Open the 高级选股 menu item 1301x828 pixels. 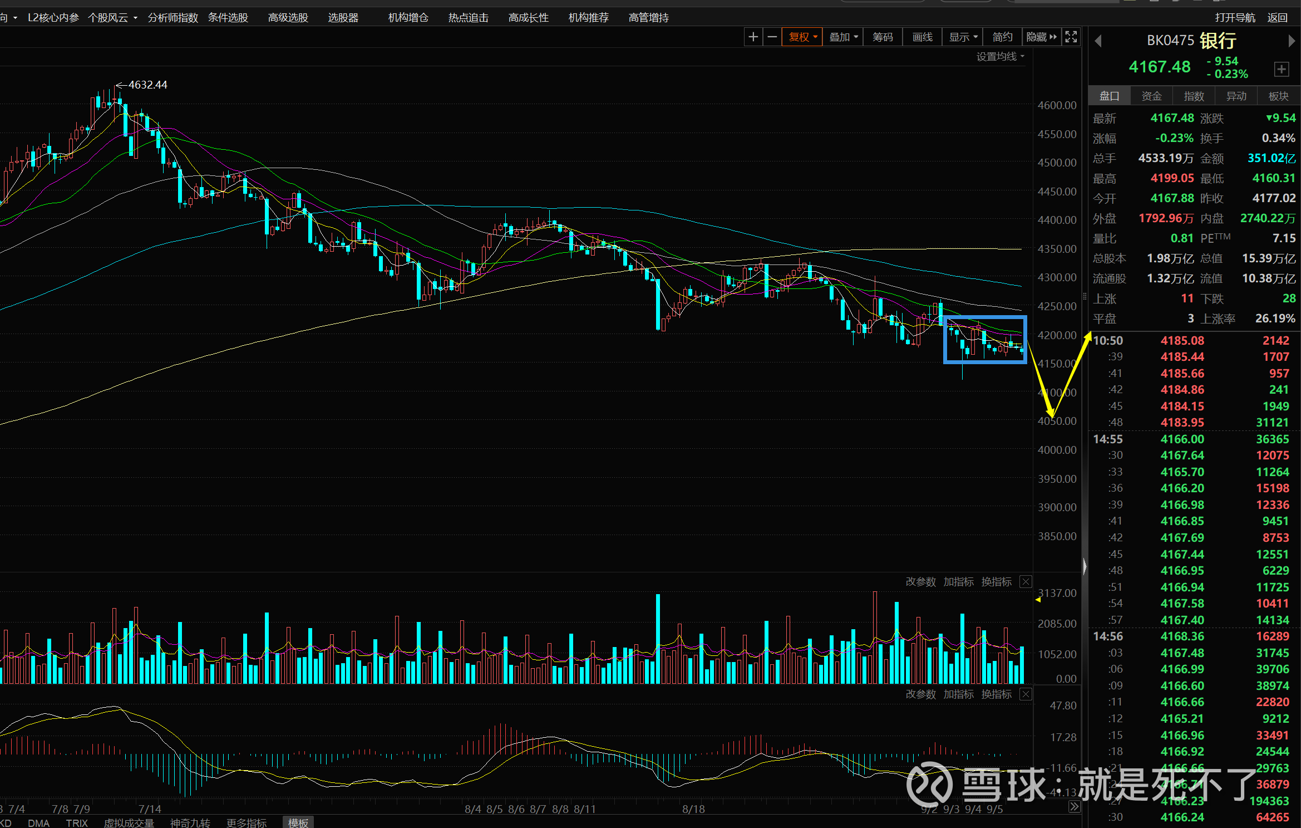click(288, 18)
